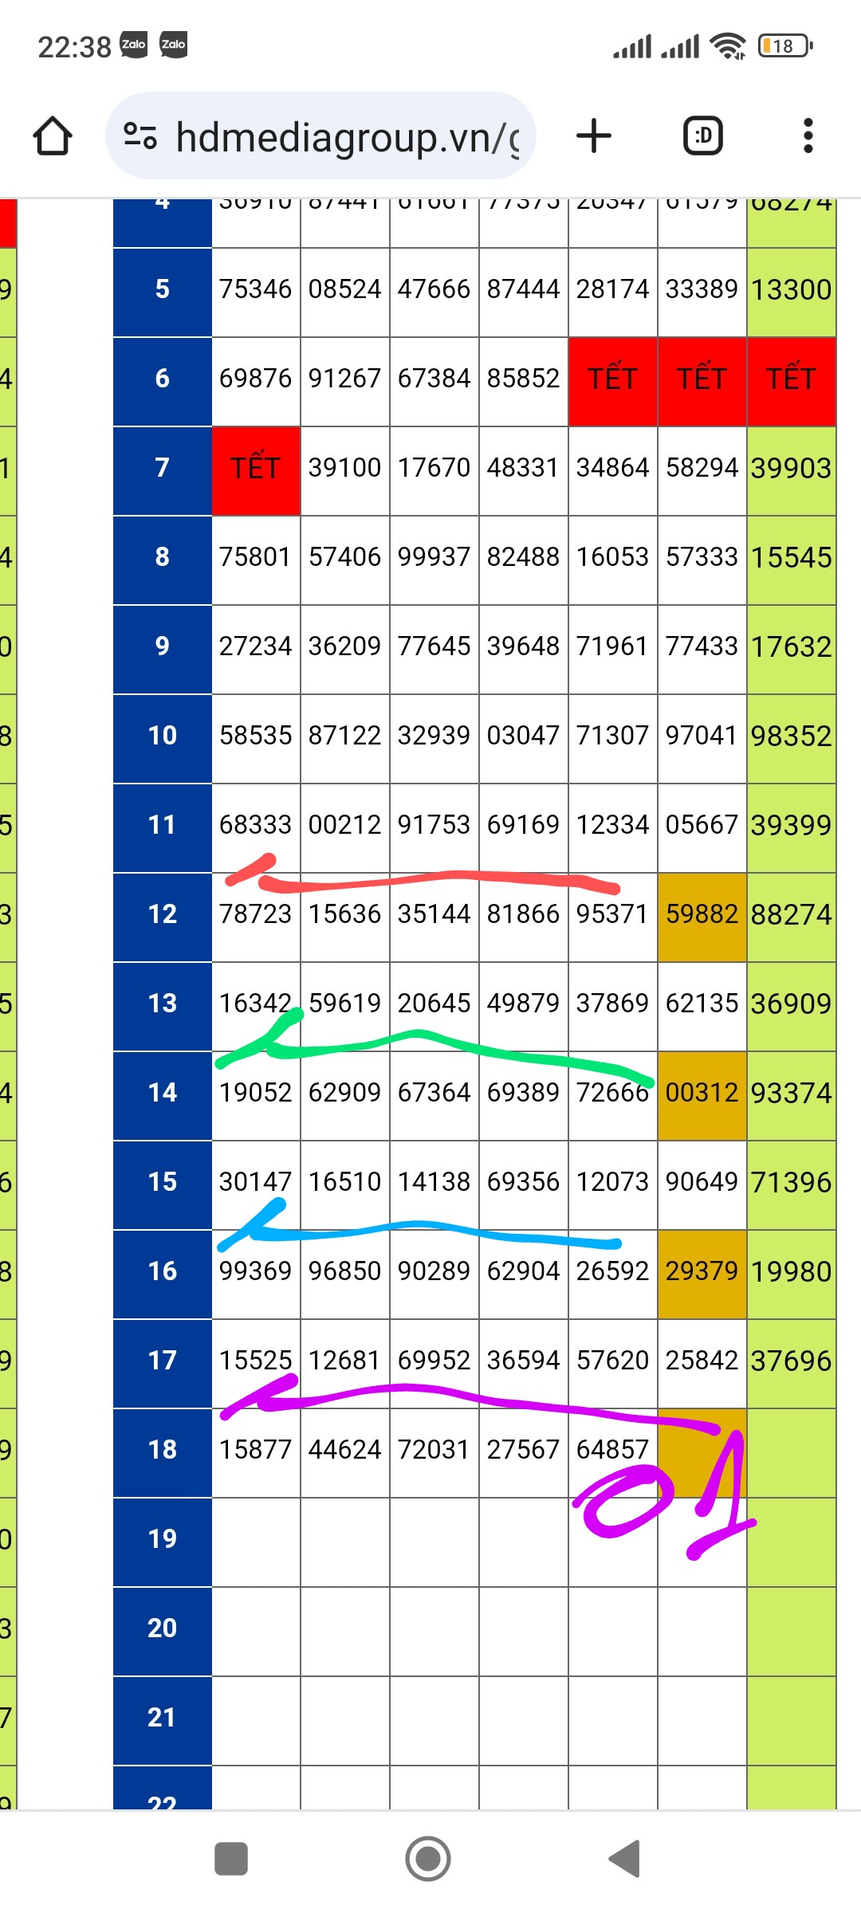Open the browser three-dot menu

808,136
